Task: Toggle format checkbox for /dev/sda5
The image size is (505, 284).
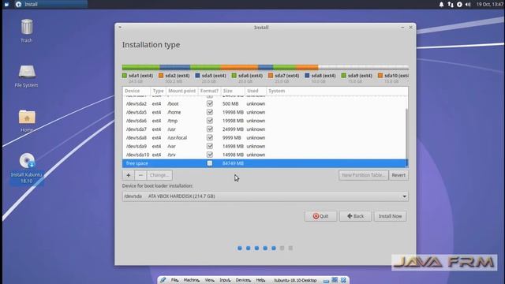Action: point(210,112)
